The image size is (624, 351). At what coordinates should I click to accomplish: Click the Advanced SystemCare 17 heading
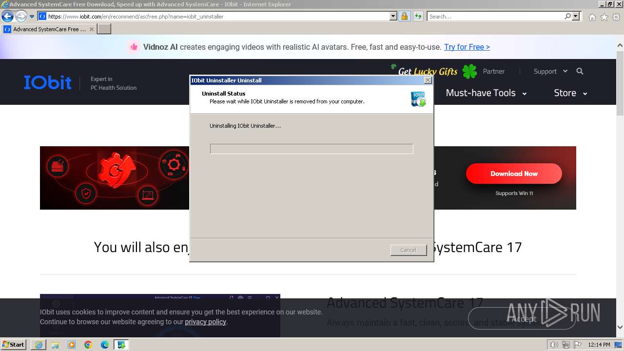(x=405, y=303)
